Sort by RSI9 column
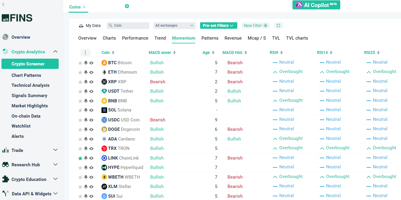 click(x=276, y=52)
